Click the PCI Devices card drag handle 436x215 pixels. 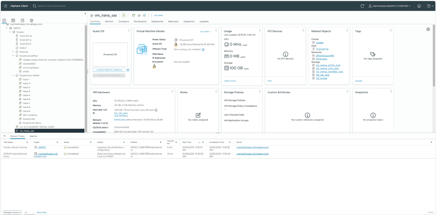click(x=303, y=30)
